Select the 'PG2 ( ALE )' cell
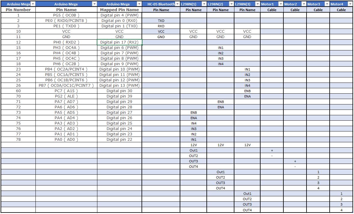This screenshot has height=214, width=354. click(x=66, y=96)
